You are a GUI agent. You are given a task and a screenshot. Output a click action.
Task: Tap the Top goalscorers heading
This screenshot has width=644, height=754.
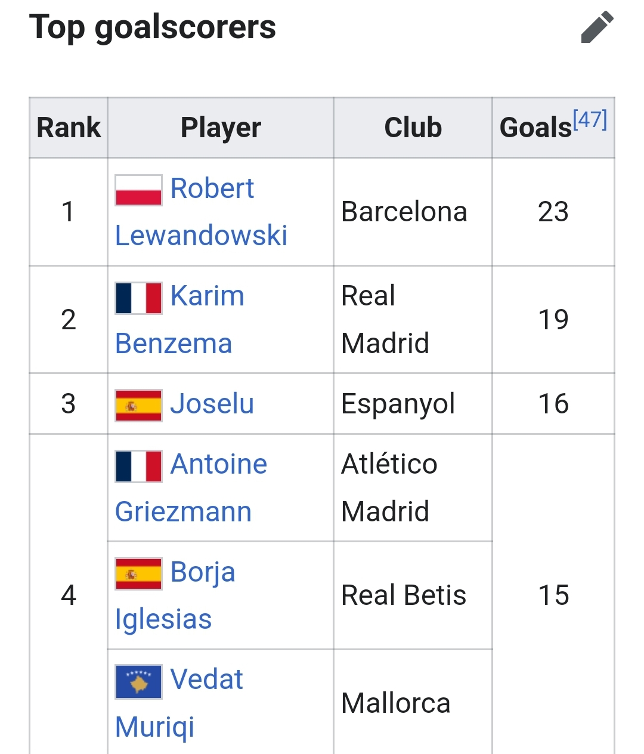pyautogui.click(x=153, y=27)
